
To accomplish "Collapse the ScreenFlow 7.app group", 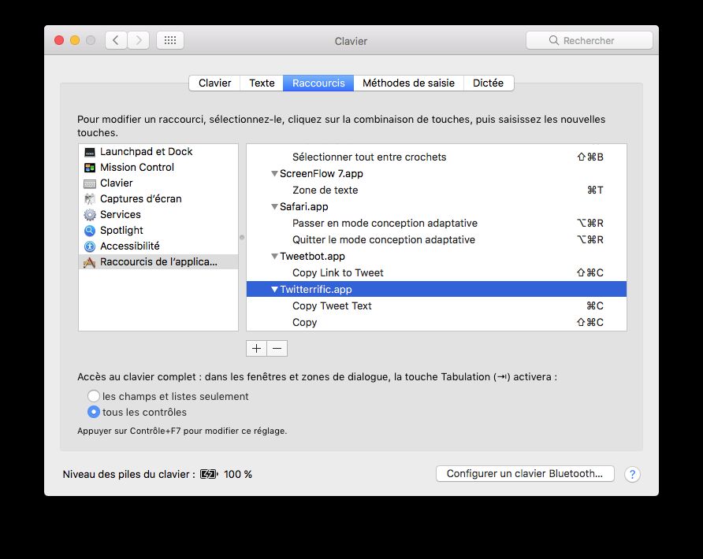I will (x=275, y=174).
